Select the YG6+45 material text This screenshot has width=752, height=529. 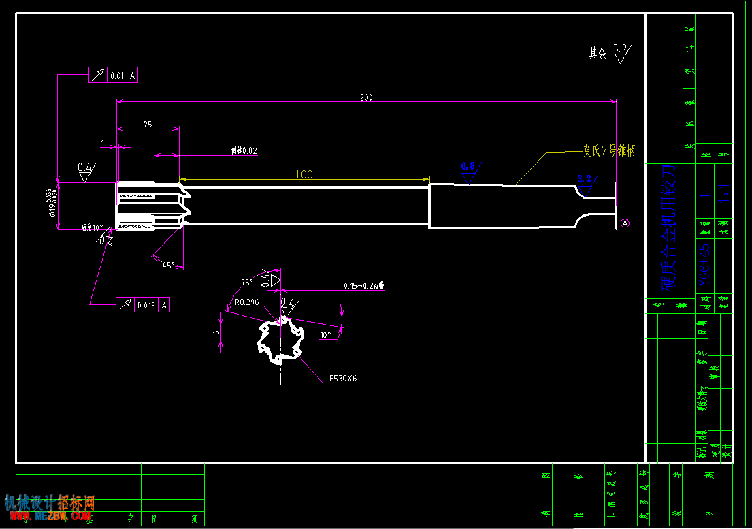[x=704, y=267]
